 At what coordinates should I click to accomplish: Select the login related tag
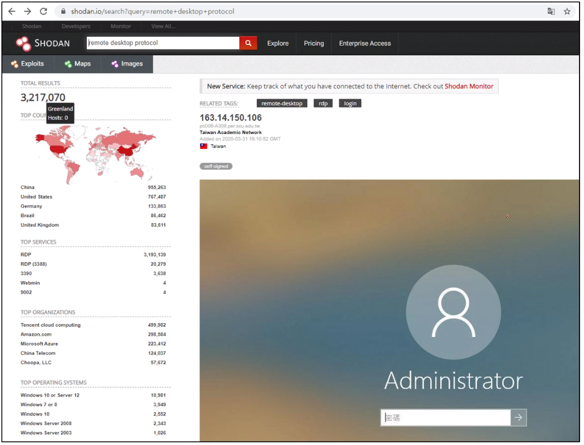click(350, 103)
